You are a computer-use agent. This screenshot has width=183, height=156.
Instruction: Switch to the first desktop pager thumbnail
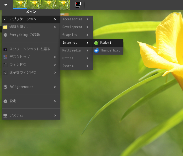(x=20, y=4)
